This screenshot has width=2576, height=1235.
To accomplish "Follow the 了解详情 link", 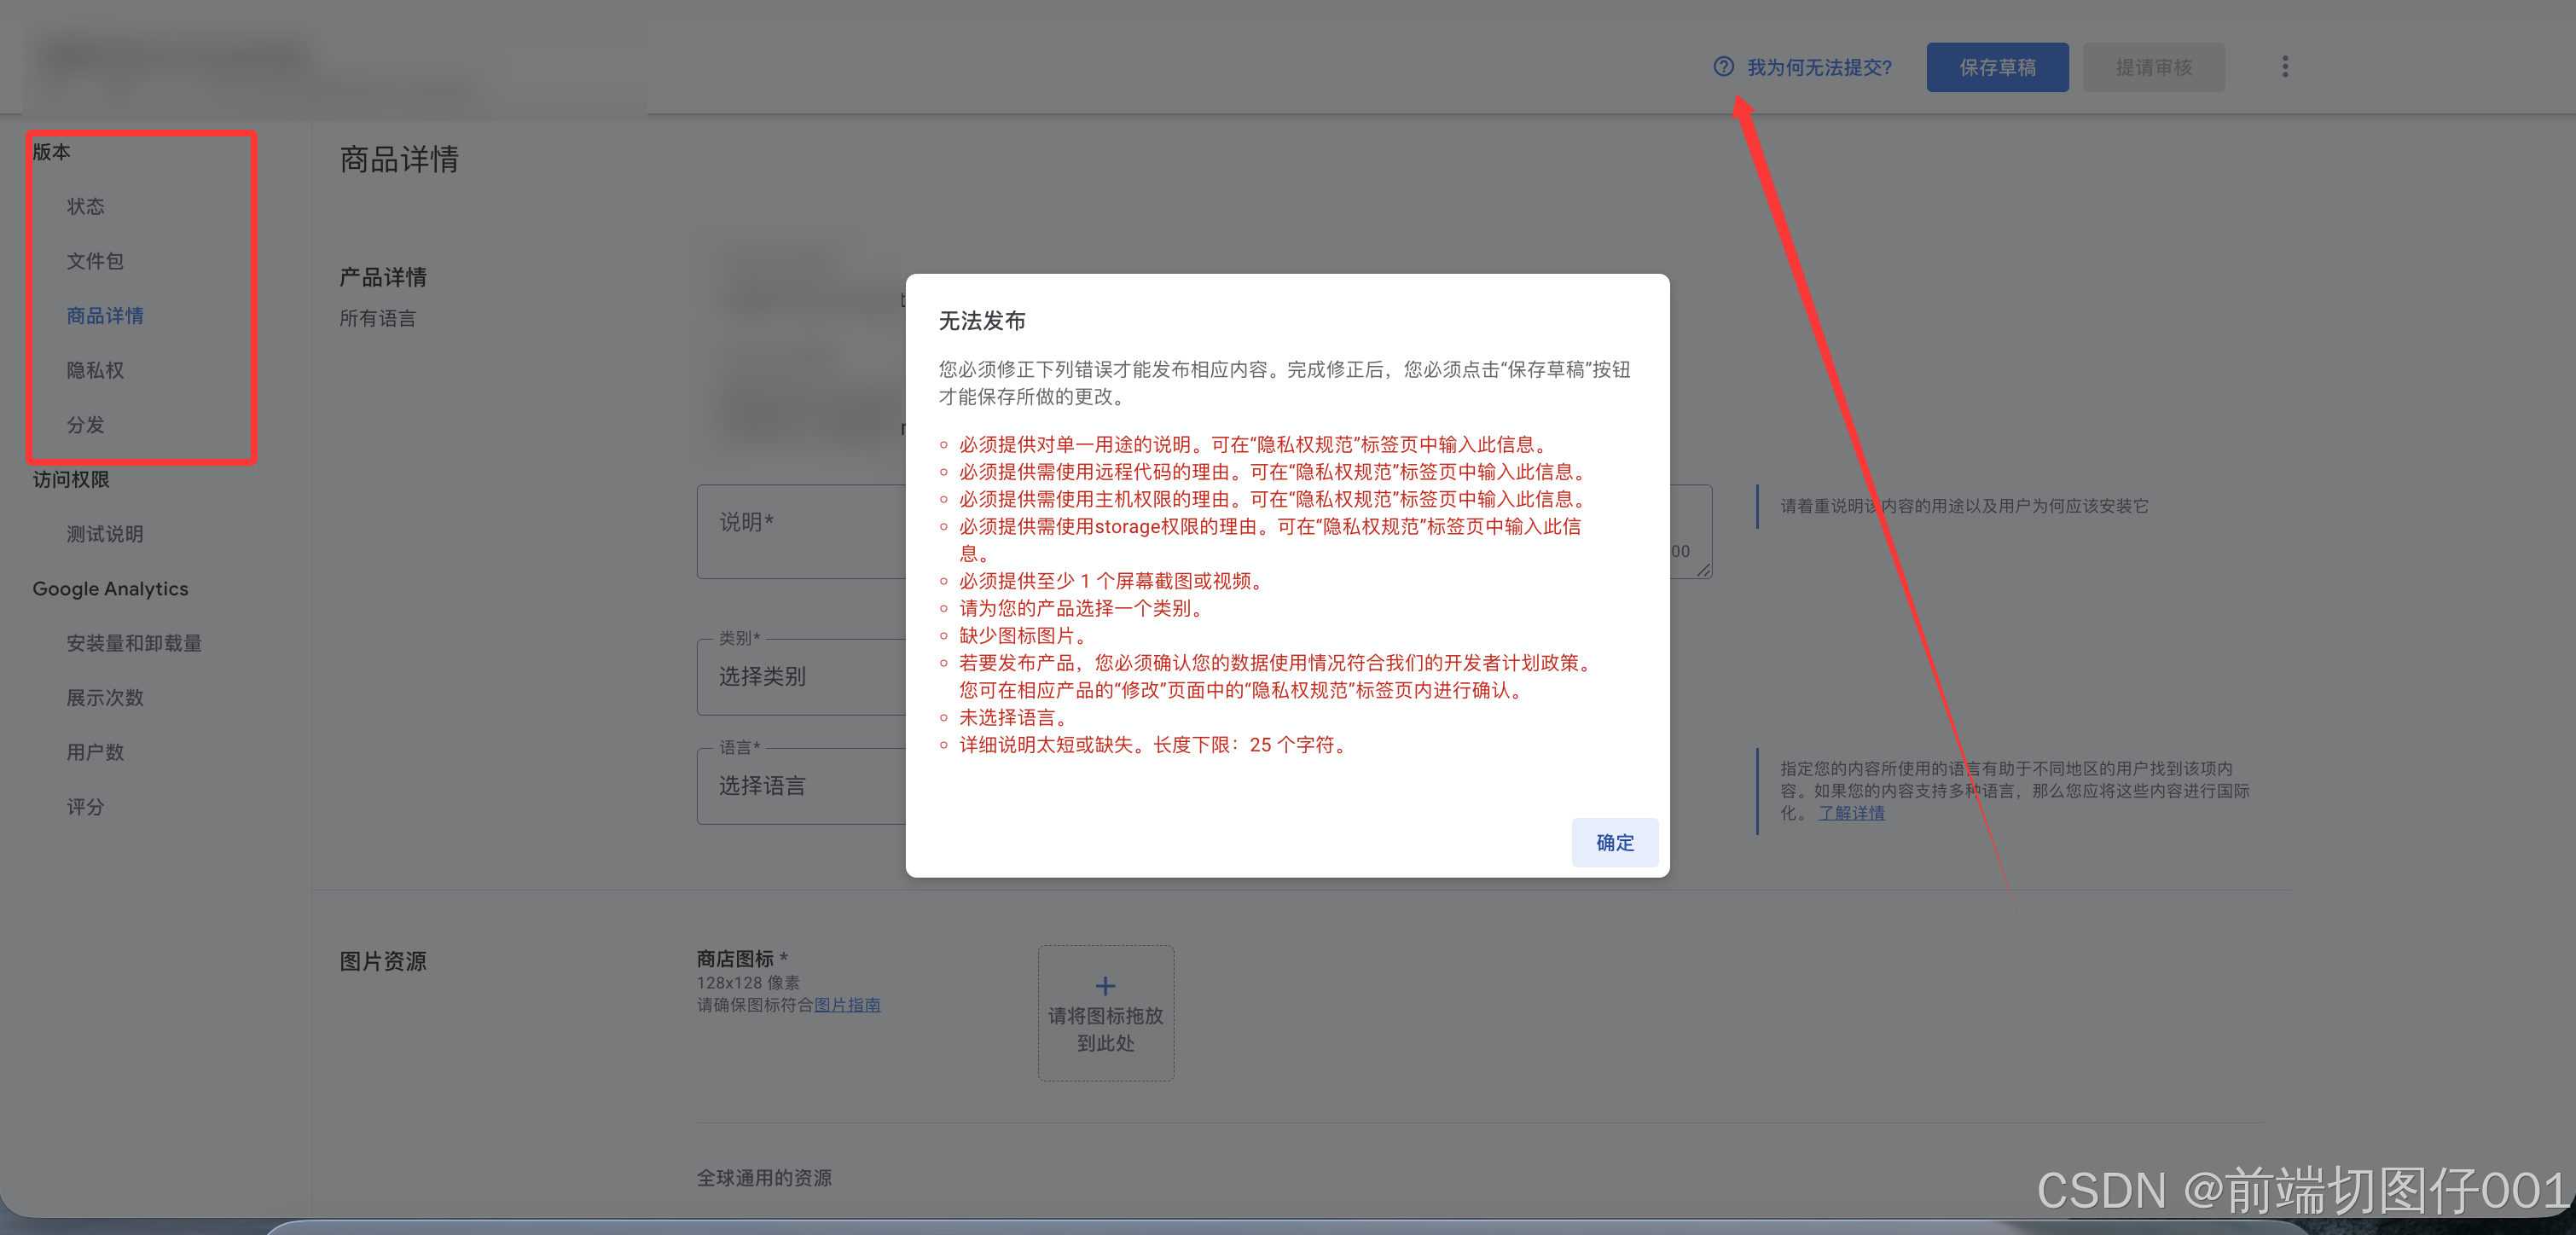I will (x=1851, y=813).
